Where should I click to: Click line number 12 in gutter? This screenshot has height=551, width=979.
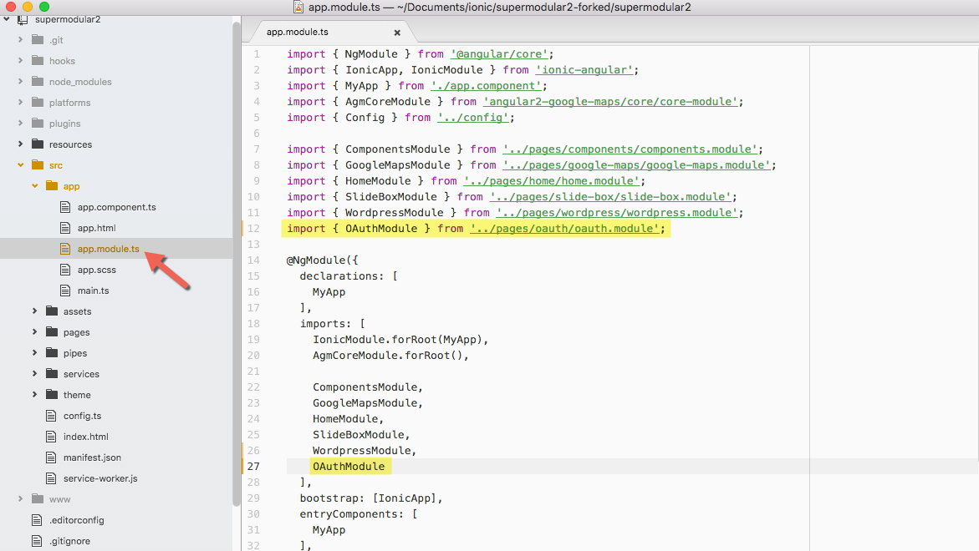(x=252, y=229)
